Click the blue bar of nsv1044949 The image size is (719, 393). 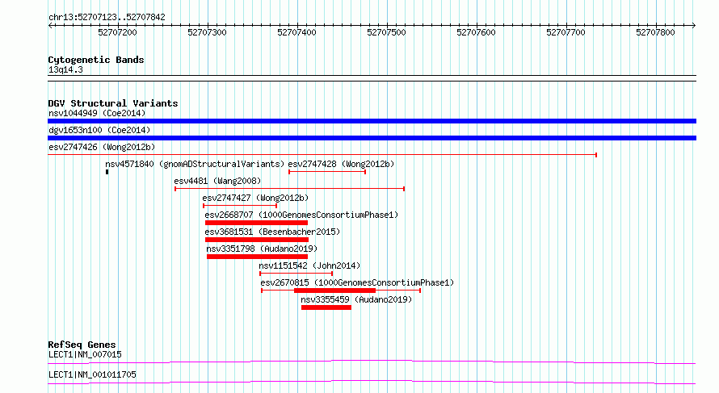(x=372, y=121)
